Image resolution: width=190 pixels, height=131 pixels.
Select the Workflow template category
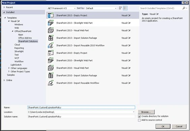(19, 61)
